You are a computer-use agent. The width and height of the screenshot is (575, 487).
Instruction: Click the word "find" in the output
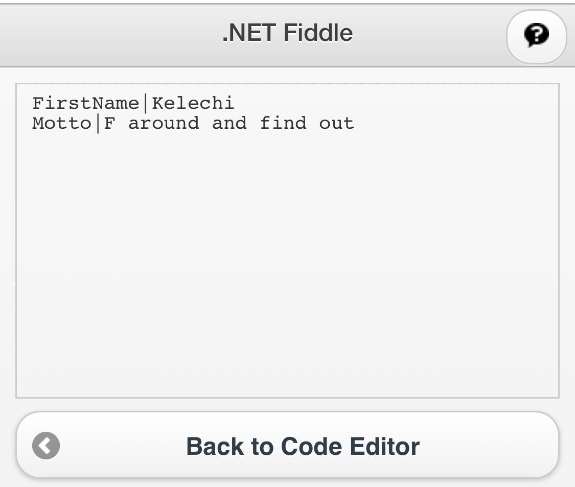pos(283,123)
